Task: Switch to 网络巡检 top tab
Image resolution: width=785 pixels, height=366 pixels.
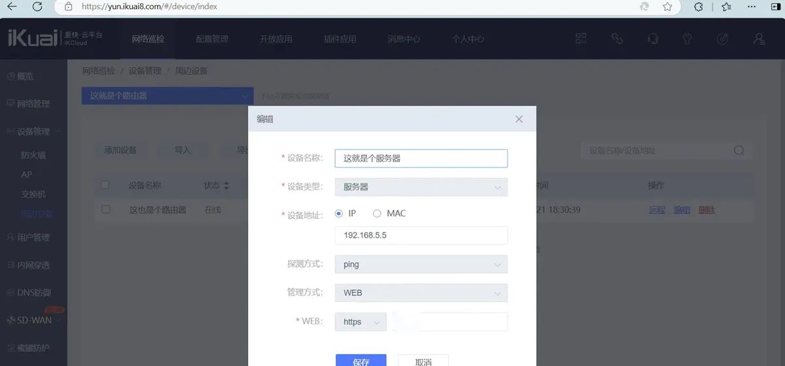Action: pos(148,39)
